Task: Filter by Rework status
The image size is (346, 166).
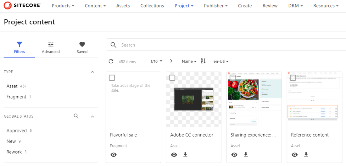Action: click(17, 152)
